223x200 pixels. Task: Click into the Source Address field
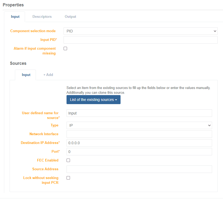(x=139, y=169)
